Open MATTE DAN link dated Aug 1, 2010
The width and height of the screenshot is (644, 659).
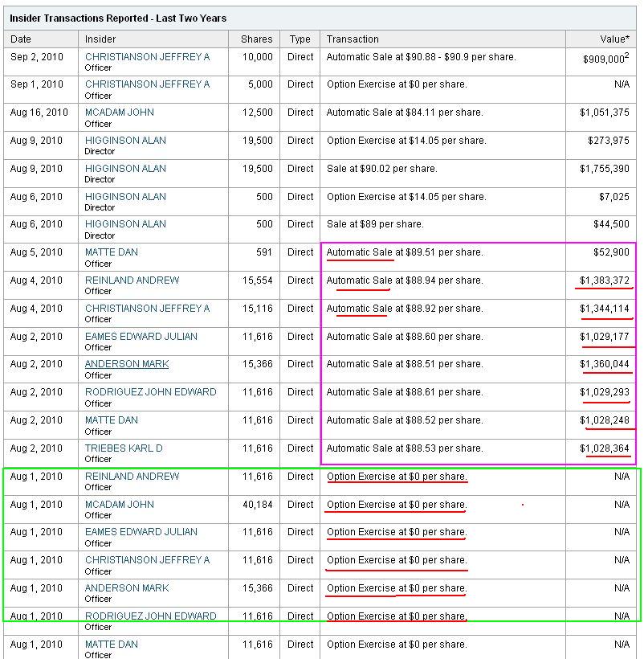tap(112, 645)
